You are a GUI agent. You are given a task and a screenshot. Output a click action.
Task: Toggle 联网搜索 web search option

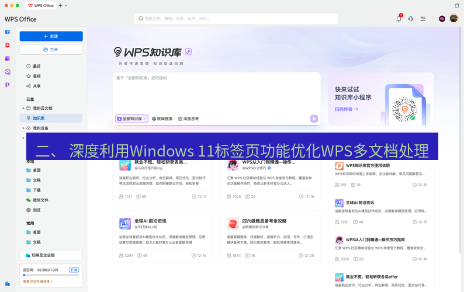[162, 119]
